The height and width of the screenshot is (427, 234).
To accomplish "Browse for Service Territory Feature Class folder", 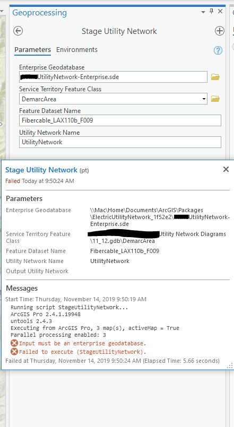I will click(x=215, y=99).
